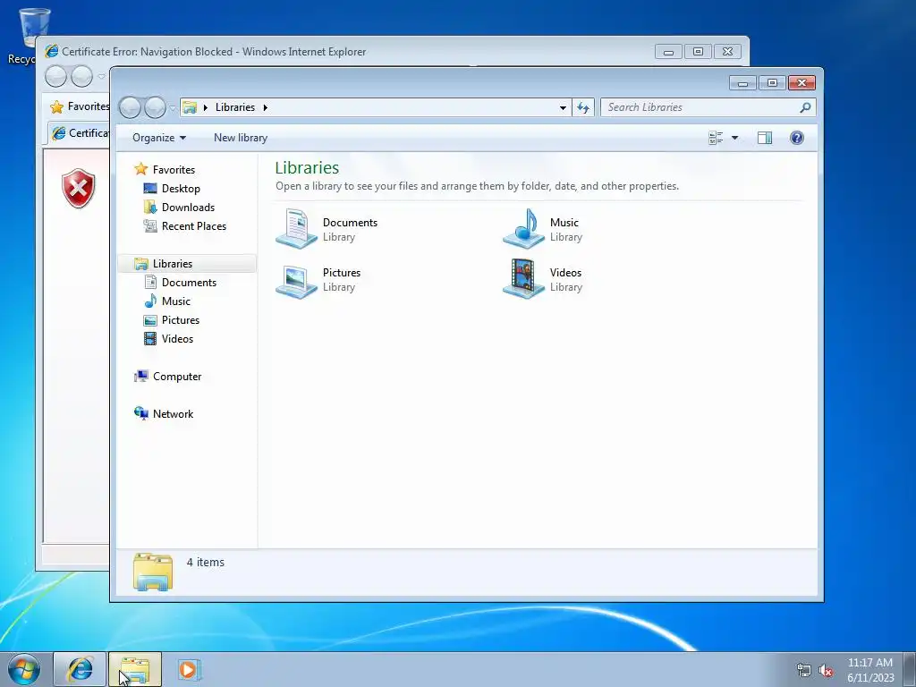Click the muted volume tray icon

[826, 670]
